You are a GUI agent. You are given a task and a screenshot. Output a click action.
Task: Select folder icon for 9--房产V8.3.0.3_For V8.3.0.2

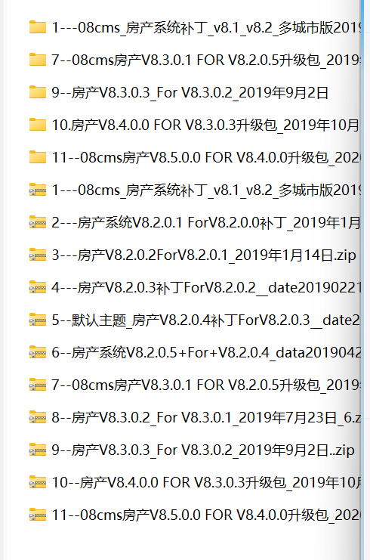click(x=38, y=92)
